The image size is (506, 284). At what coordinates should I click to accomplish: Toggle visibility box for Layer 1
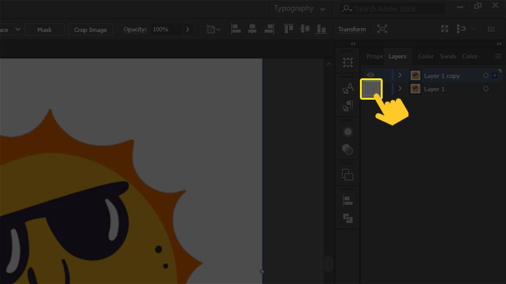click(371, 89)
